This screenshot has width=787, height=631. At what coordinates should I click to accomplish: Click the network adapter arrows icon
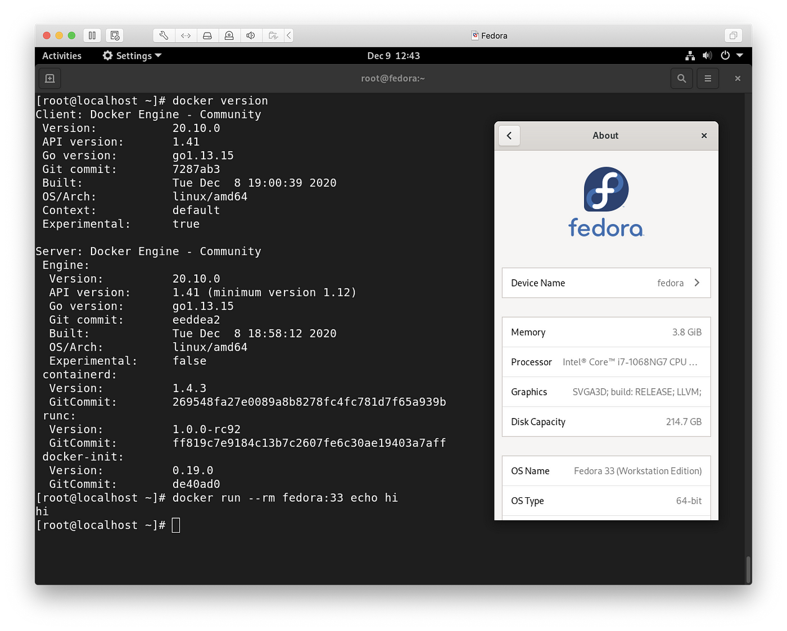tap(186, 35)
